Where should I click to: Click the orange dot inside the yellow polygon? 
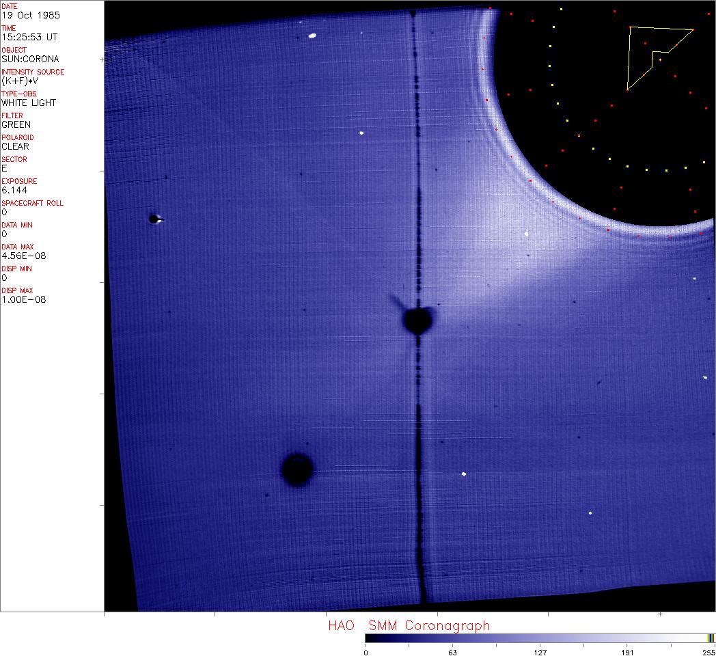[x=660, y=60]
